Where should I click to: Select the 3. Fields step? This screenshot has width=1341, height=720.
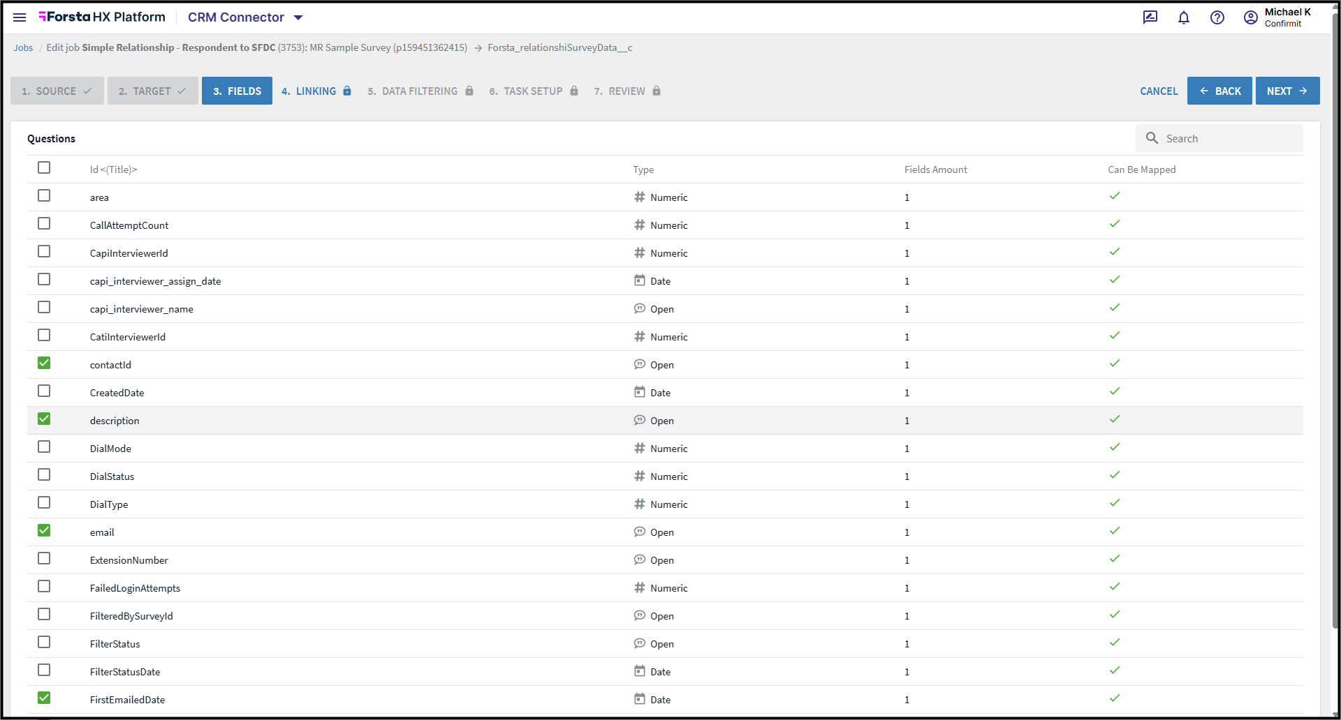(x=237, y=91)
